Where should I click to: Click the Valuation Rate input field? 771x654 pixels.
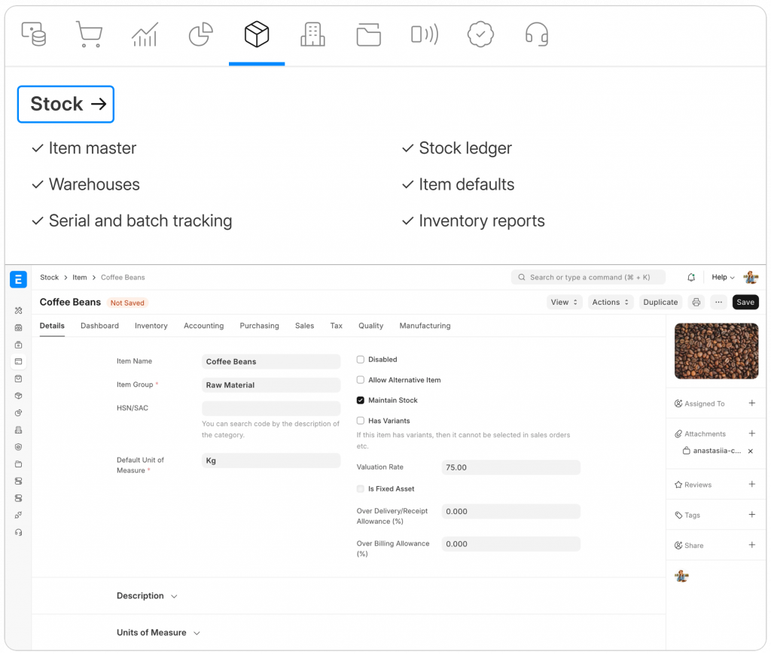click(x=510, y=467)
